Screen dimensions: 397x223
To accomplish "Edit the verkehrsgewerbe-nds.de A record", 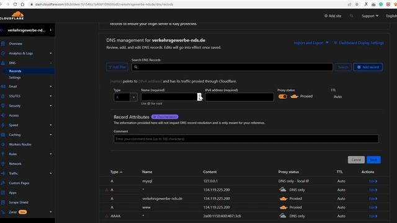I will (x=373, y=198).
